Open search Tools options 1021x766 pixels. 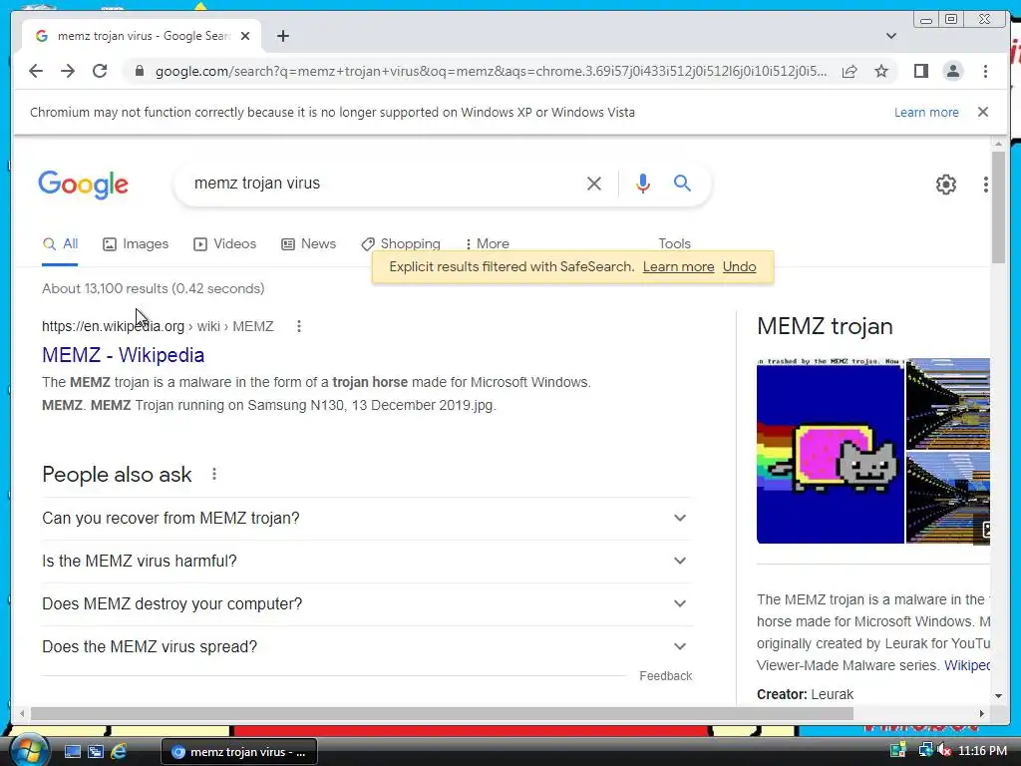click(x=674, y=243)
